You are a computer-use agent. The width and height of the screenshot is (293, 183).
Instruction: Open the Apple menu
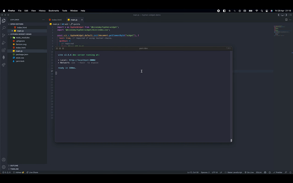coord(4,11)
